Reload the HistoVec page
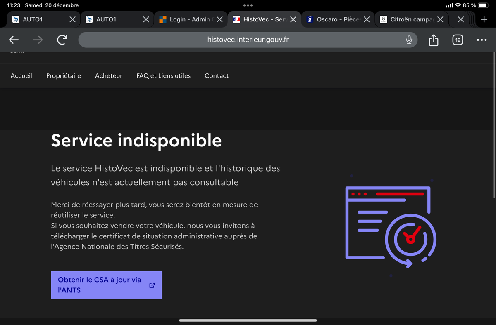 pyautogui.click(x=62, y=40)
